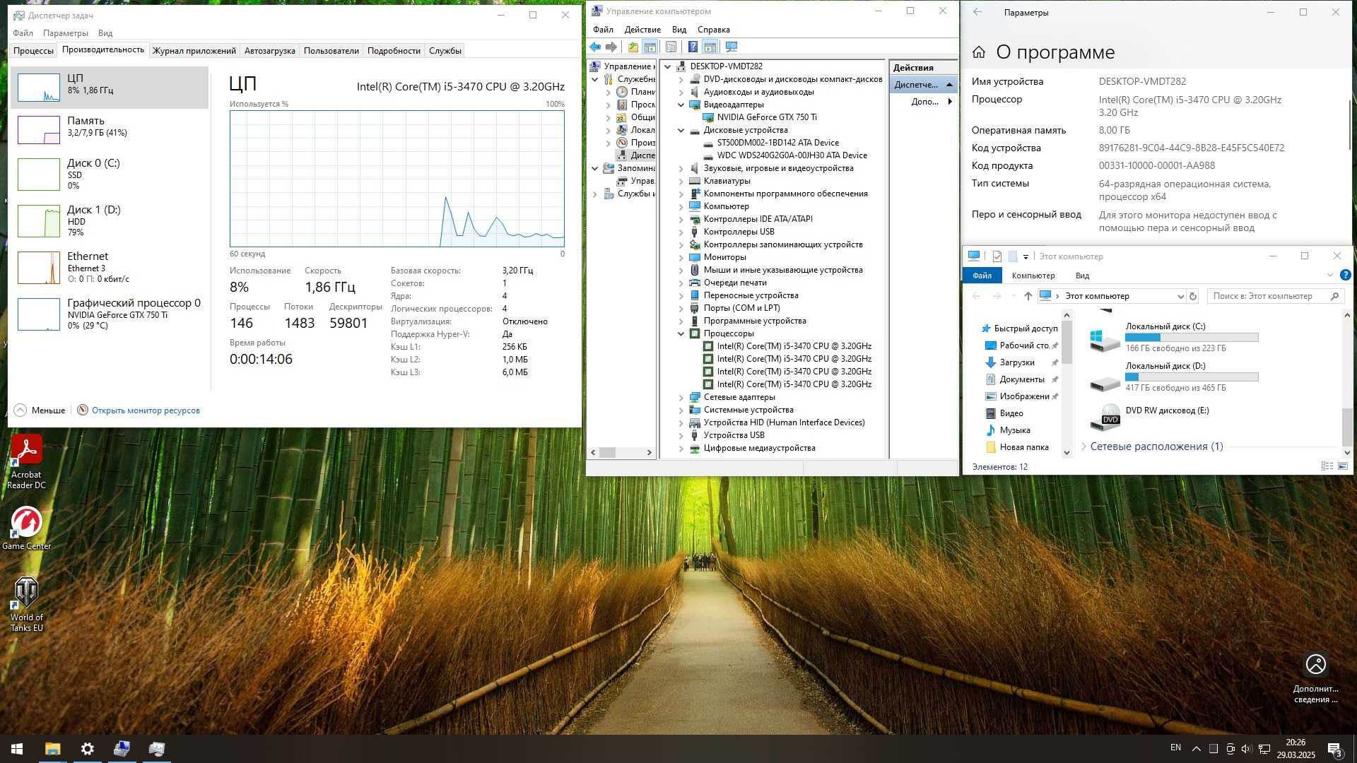Collapse the Видеоадаптеры node in device tree
1357x763 pixels.
(x=681, y=105)
